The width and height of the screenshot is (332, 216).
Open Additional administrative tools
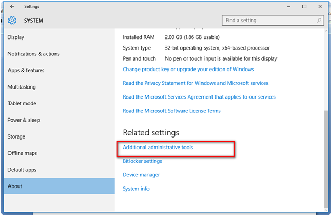pos(158,148)
